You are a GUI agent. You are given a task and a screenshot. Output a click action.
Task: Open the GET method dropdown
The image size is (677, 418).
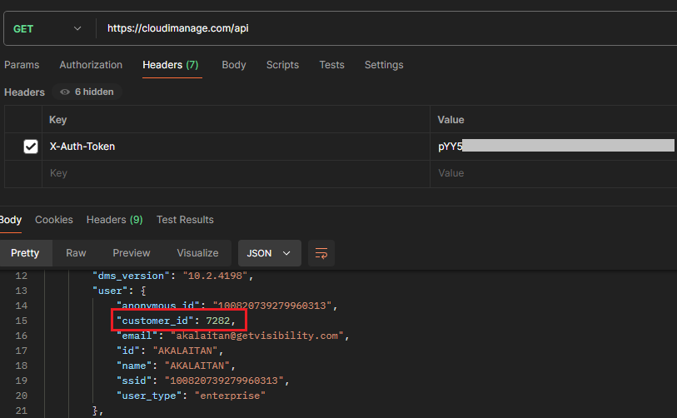[47, 28]
